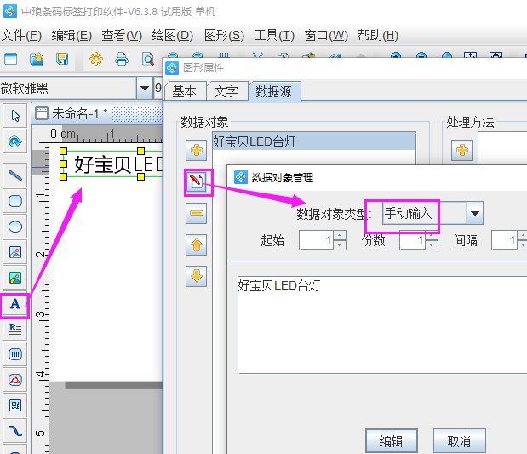Move data object up with arrow icon
Viewport: 527px width, 454px height.
click(x=197, y=245)
